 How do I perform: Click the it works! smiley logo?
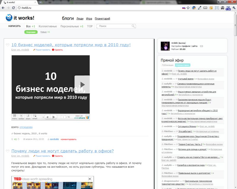(x=9, y=18)
